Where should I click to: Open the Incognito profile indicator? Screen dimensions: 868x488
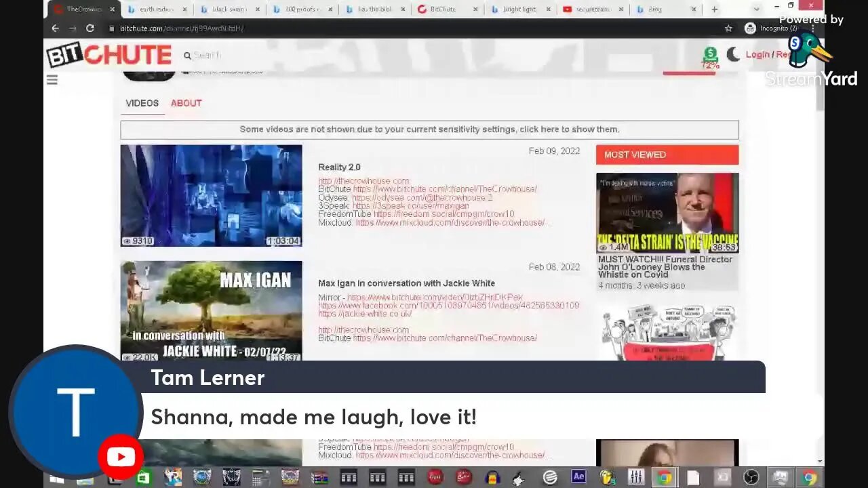pos(771,28)
